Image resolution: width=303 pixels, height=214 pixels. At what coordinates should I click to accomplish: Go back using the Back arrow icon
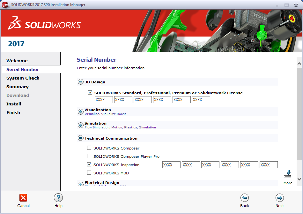(244, 198)
